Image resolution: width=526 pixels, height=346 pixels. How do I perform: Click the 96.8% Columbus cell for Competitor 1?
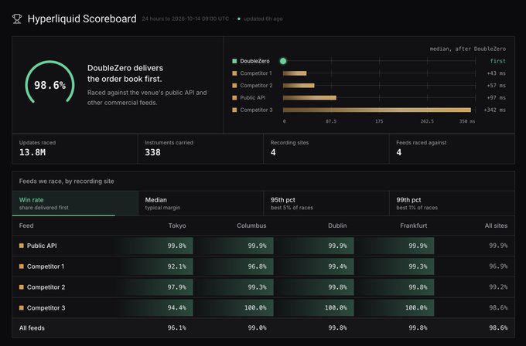point(234,266)
